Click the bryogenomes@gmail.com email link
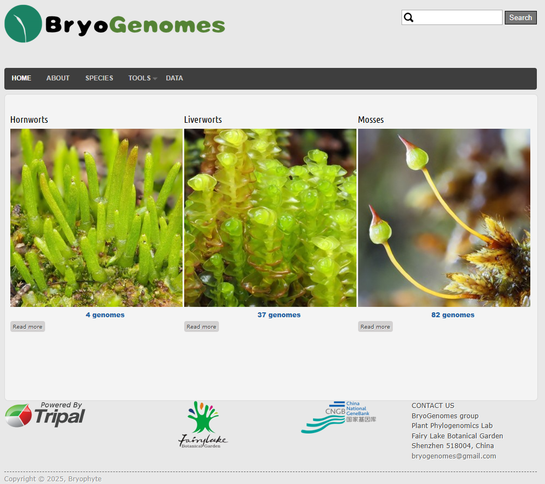Screen dimensions: 545x484 454,456
